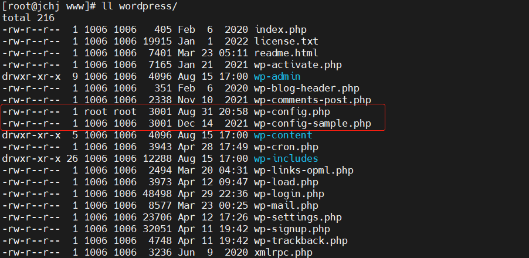Click the blue wp-includes directory name
The width and height of the screenshot is (529, 258).
coord(286,158)
